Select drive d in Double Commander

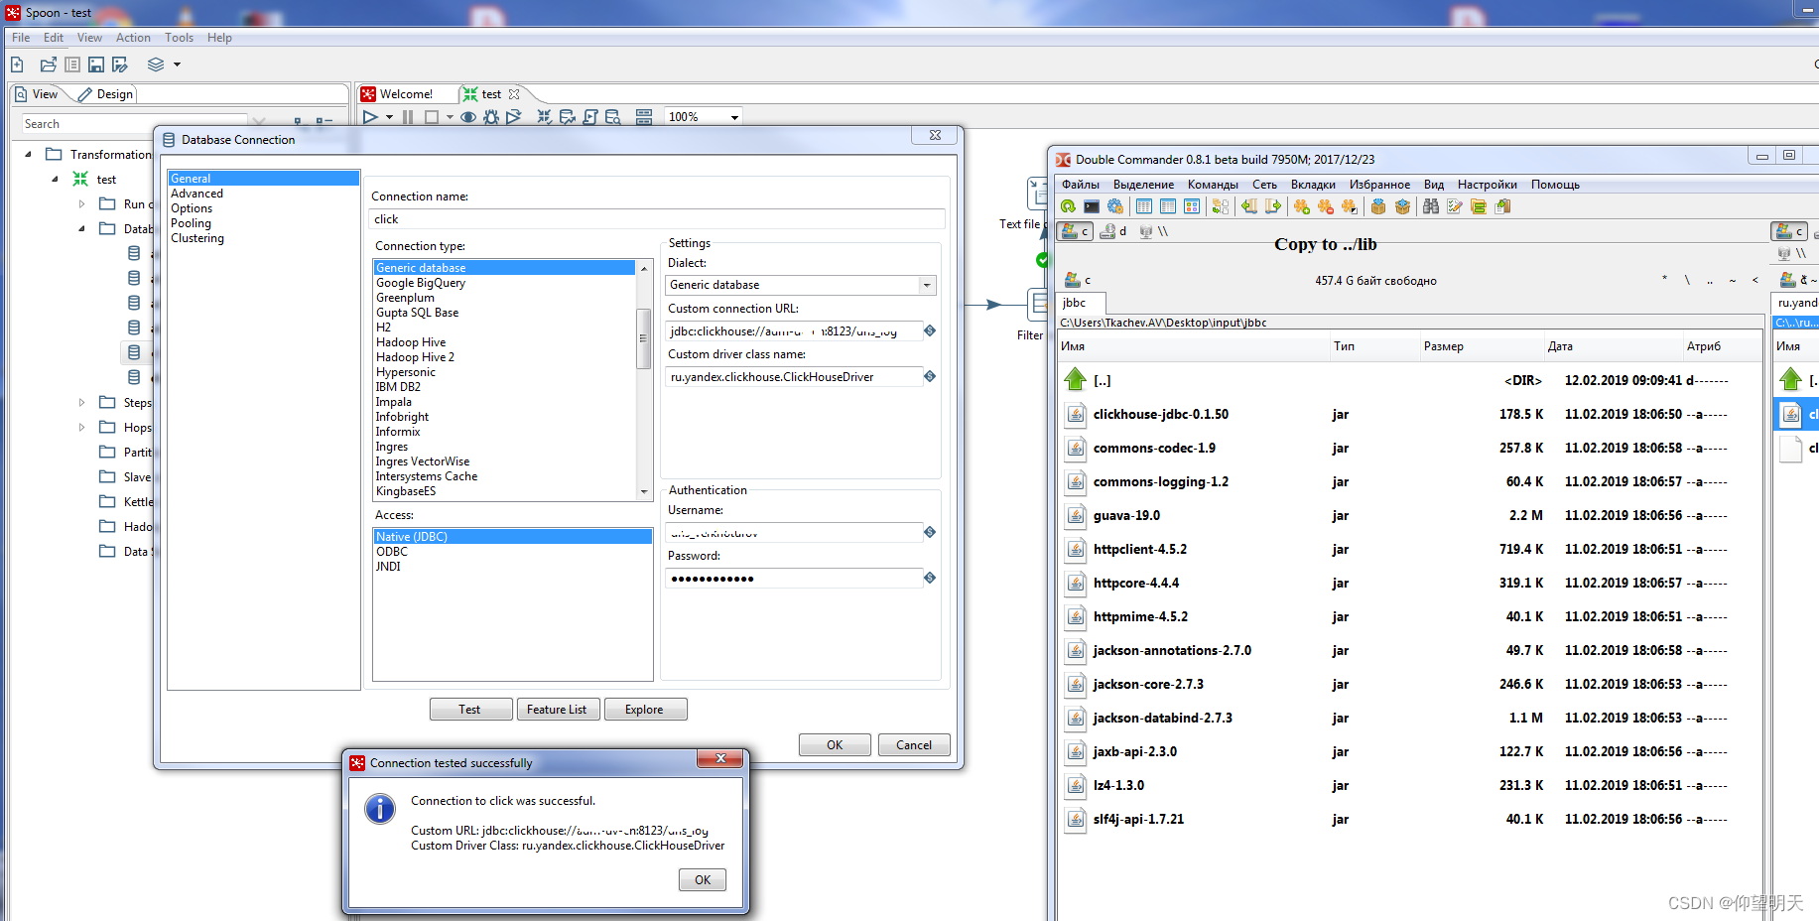[1114, 231]
